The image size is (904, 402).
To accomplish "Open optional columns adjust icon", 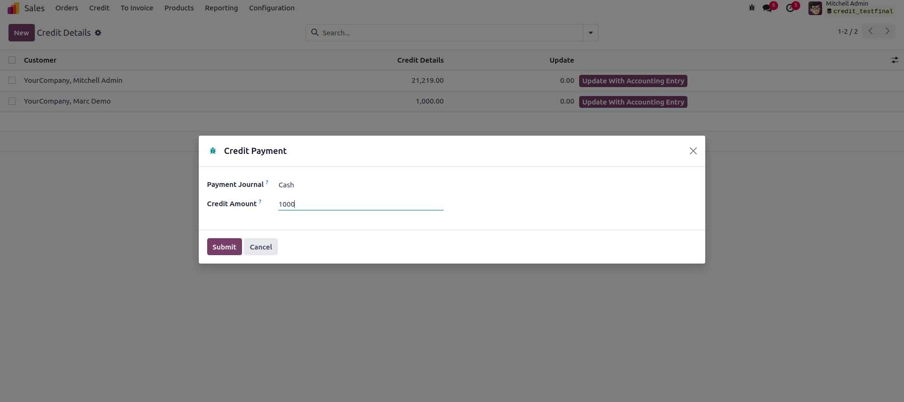I will [x=895, y=60].
